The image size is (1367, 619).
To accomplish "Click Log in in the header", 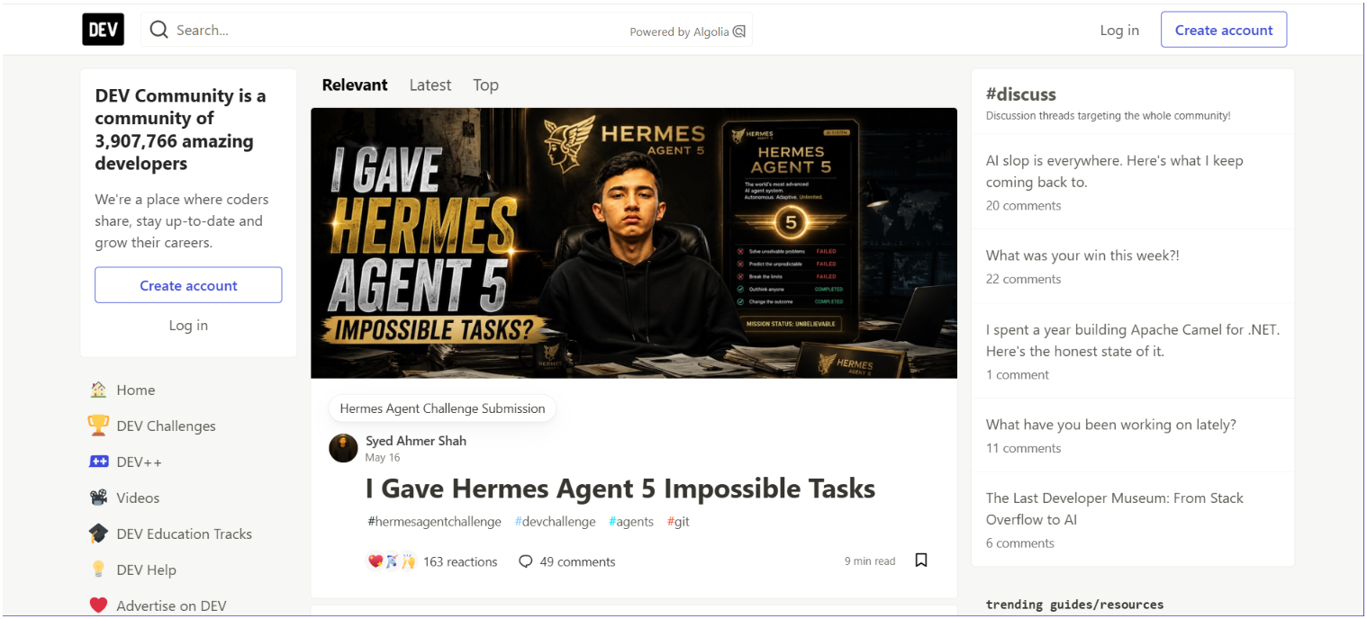I will 1119,30.
